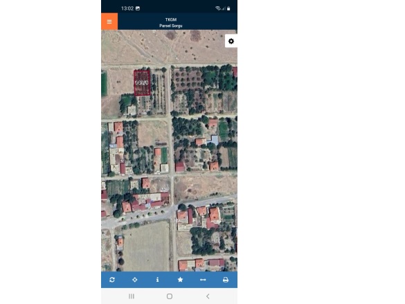Tap the refresh arrows icon in bottom toolbar
The height and width of the screenshot is (304, 405).
pos(112,280)
